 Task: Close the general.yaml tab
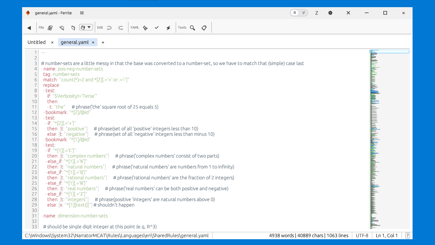(x=93, y=43)
